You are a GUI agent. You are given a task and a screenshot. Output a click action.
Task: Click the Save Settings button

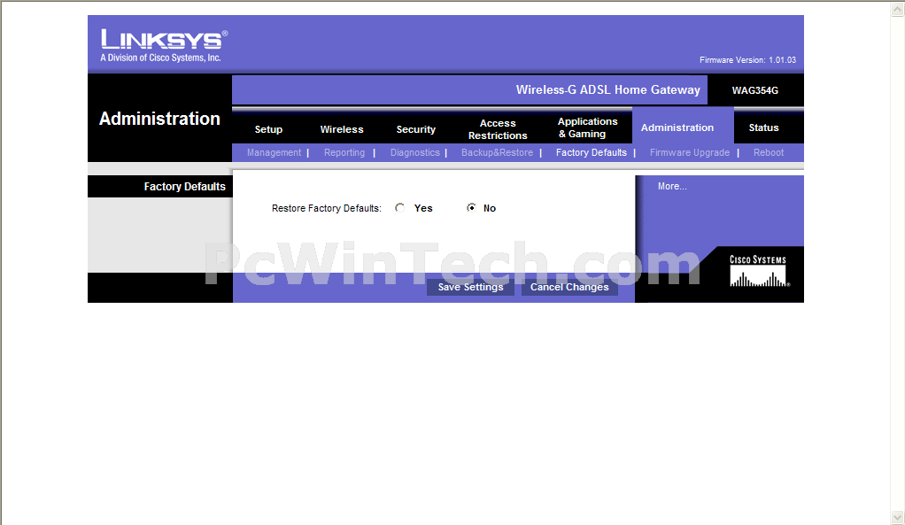click(x=470, y=287)
